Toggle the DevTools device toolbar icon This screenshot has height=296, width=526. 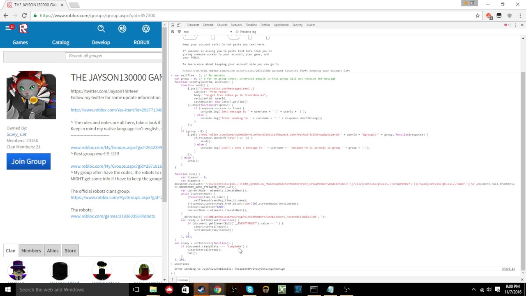[x=180, y=25]
